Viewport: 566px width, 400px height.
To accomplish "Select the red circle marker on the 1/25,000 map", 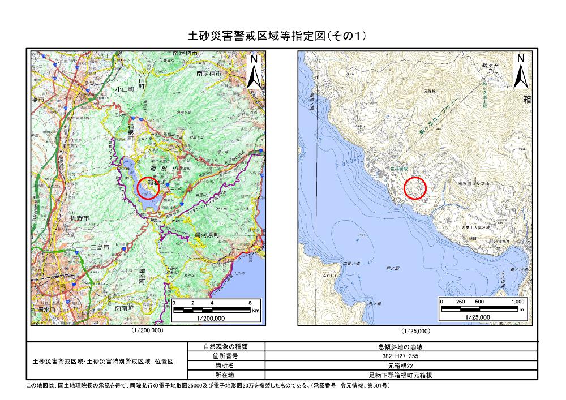I will coord(415,187).
